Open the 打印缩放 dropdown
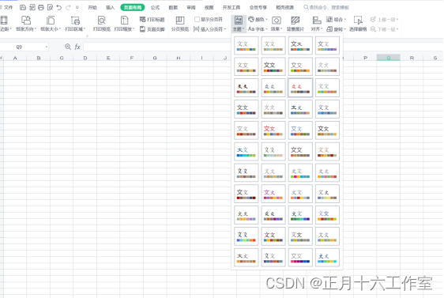The width and height of the screenshot is (444, 298). click(x=124, y=24)
